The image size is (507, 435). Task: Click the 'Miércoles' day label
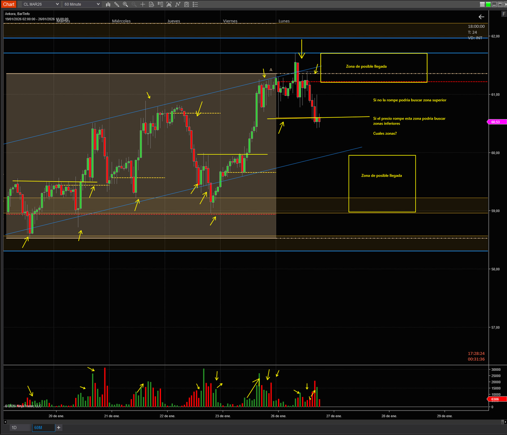pos(121,21)
